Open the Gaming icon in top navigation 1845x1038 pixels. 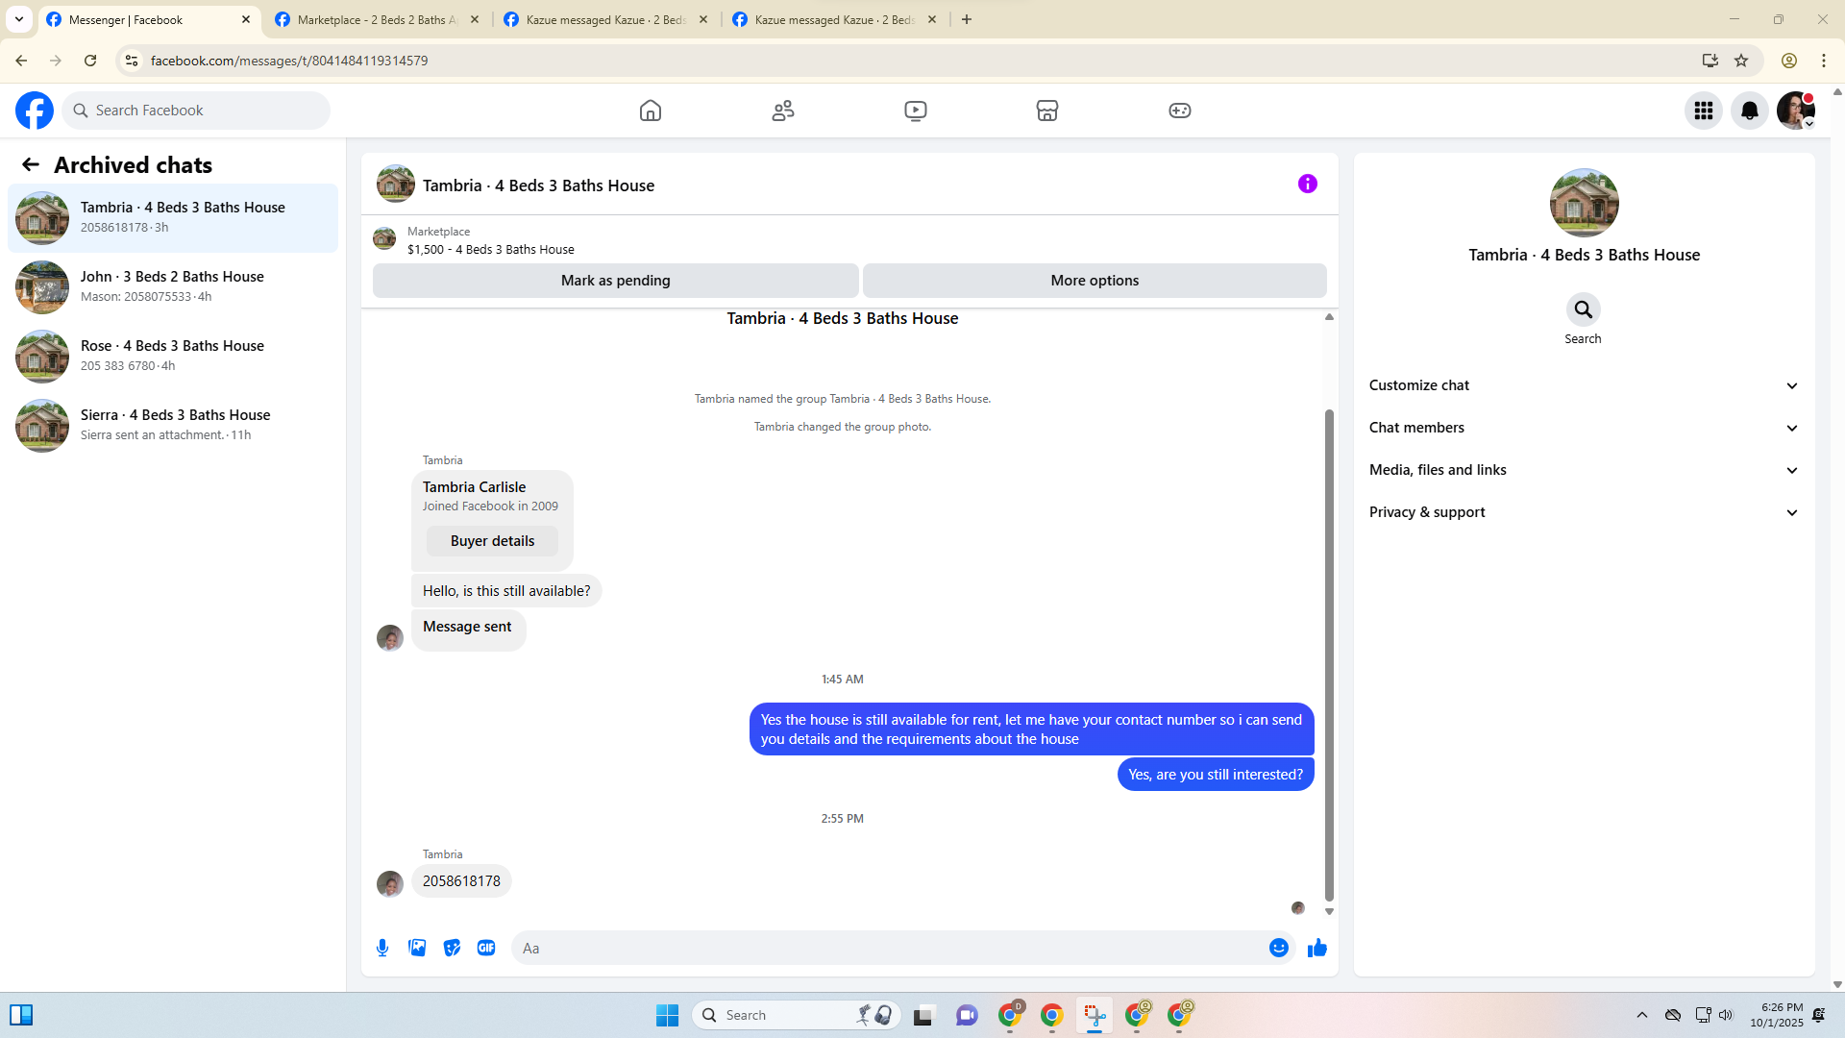[1180, 111]
